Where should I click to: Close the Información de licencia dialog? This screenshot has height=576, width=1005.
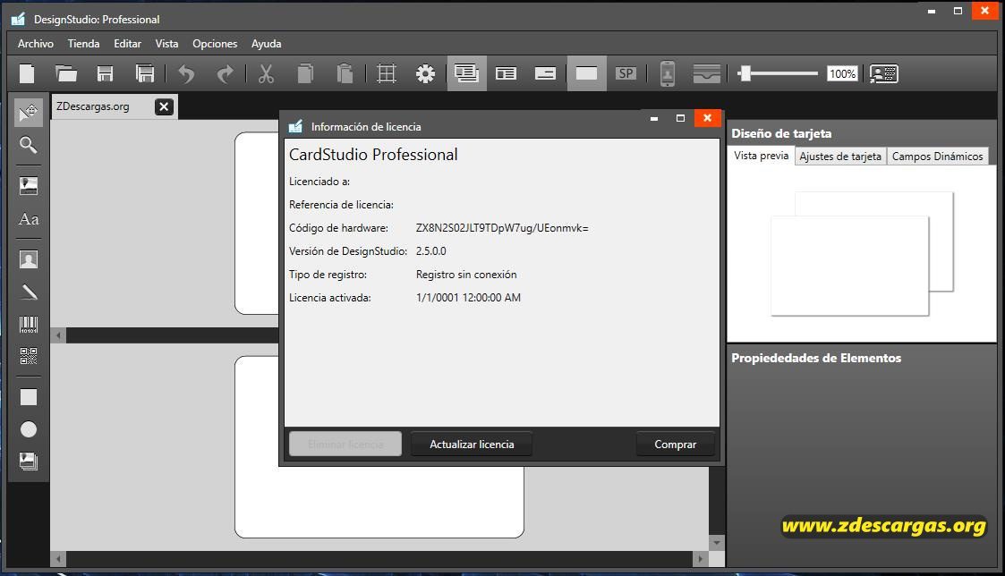pos(707,118)
